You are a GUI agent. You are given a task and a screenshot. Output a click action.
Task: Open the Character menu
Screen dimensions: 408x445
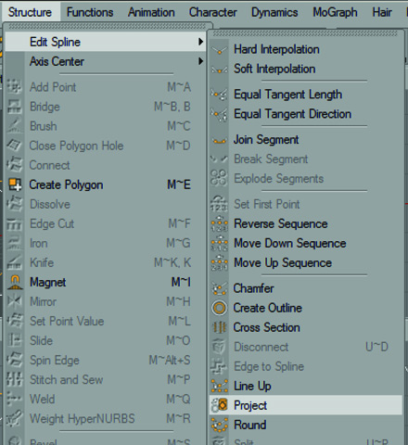tap(213, 12)
